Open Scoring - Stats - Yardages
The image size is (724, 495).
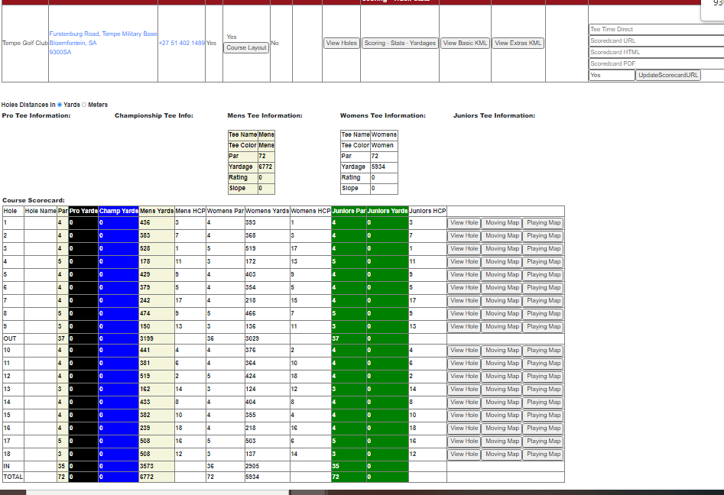(400, 43)
